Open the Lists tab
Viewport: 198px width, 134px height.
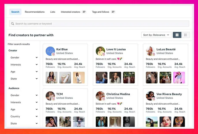tap(53, 12)
